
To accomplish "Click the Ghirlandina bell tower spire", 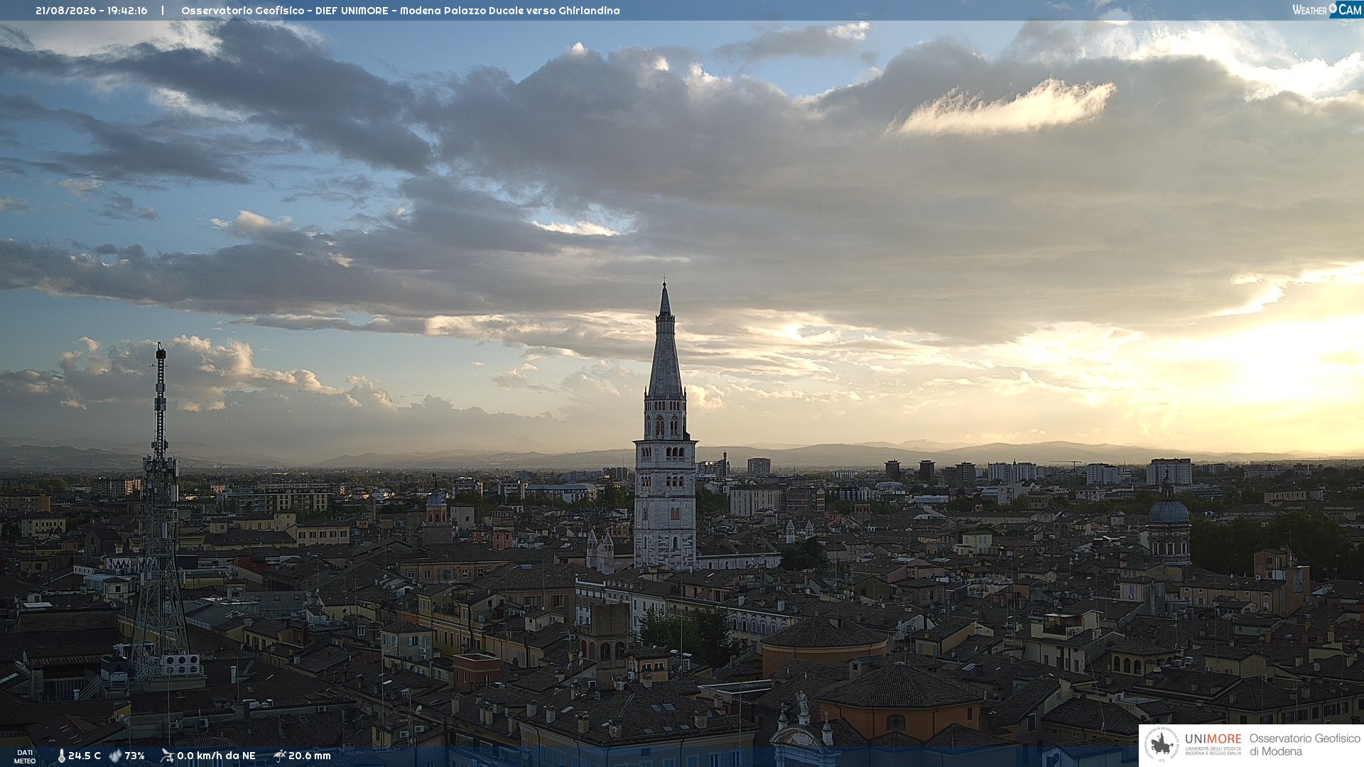I will point(665,339).
